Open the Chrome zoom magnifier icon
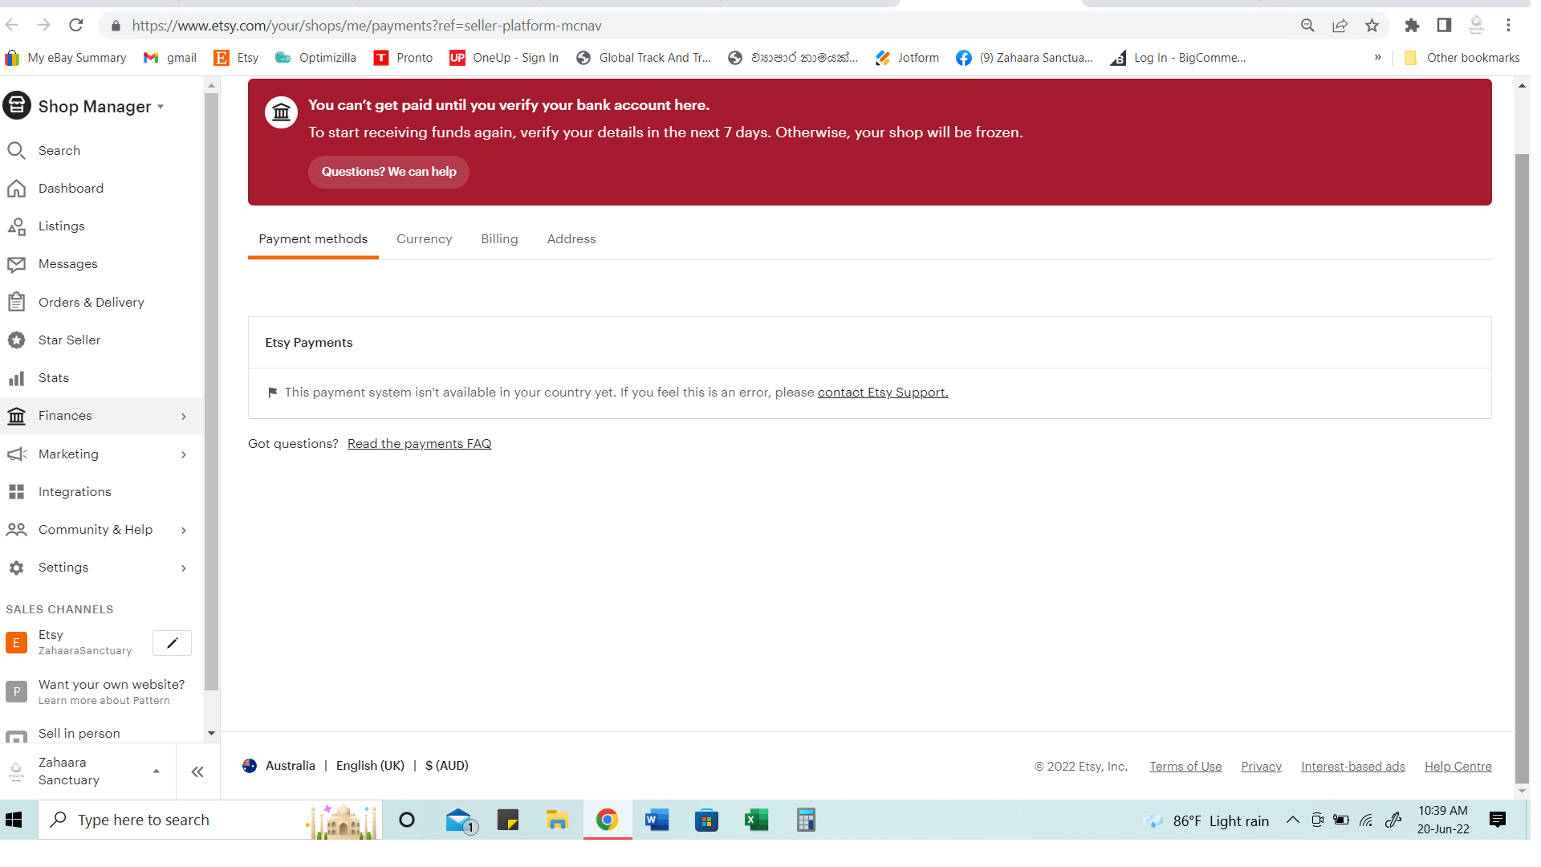This screenshot has width=1541, height=867. pos(1307,26)
